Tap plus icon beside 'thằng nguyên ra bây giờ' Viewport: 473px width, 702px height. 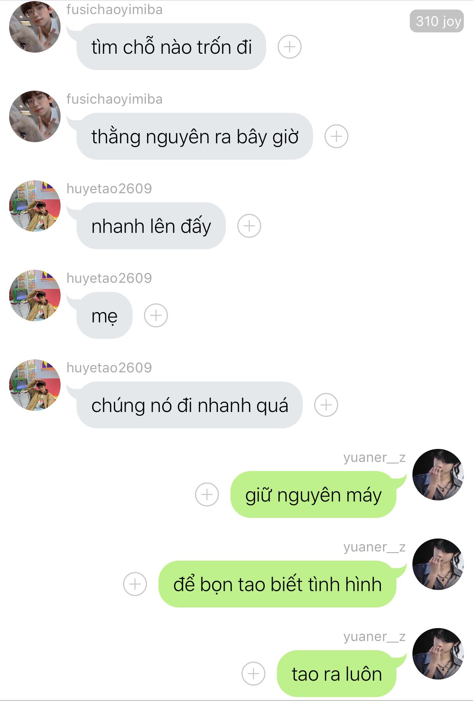coord(336,136)
